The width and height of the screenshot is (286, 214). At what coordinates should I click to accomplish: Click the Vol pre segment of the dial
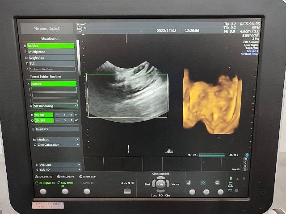pos(168,184)
